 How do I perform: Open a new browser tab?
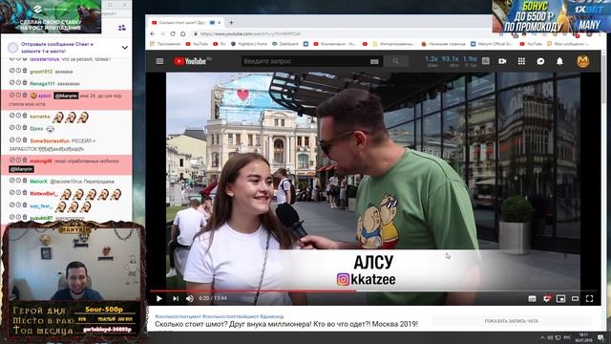tap(231, 23)
